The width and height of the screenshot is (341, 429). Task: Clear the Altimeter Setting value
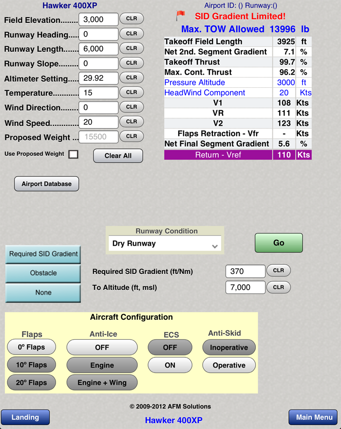tap(132, 78)
